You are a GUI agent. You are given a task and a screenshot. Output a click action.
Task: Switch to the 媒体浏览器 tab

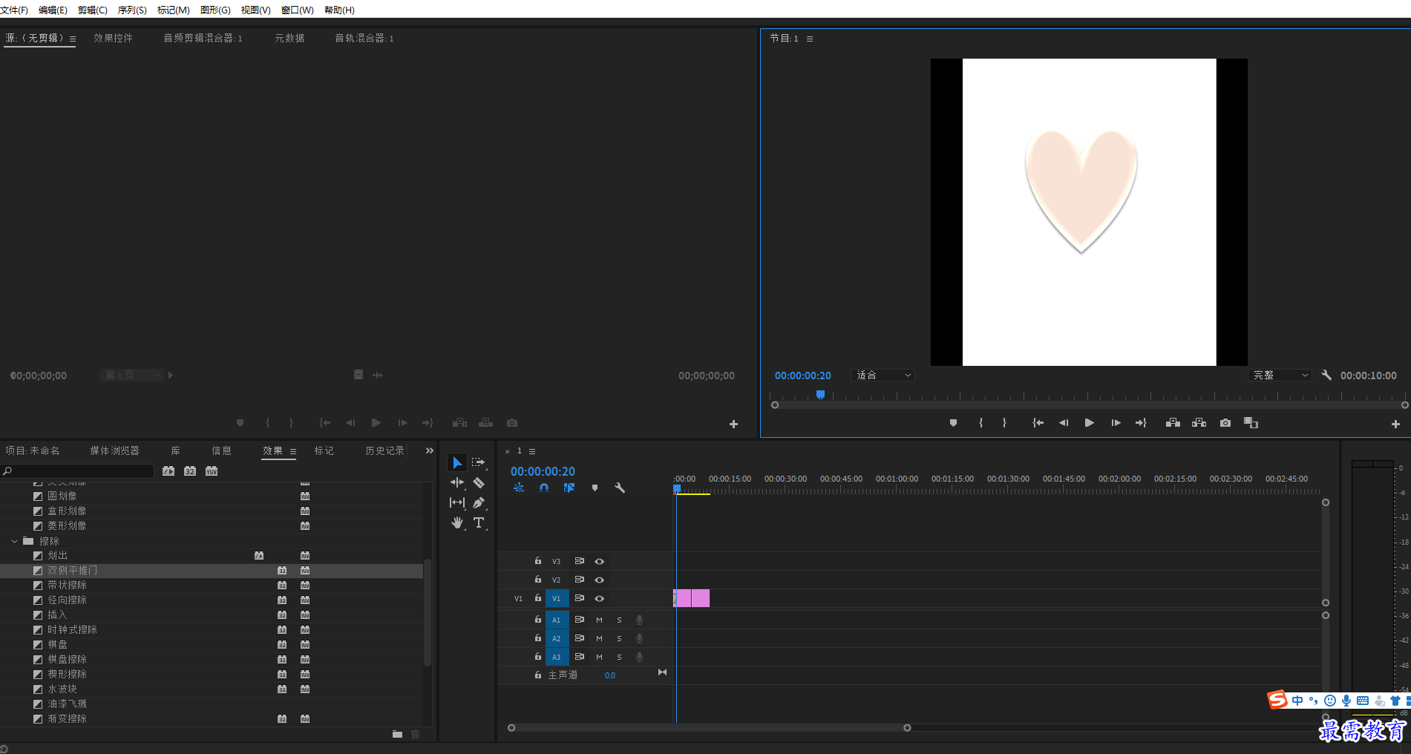pos(114,450)
